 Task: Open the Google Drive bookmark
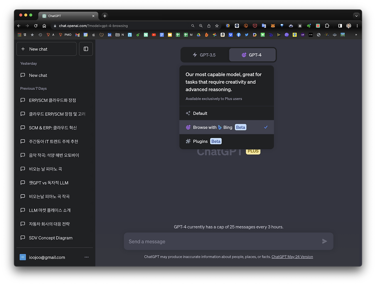[x=199, y=35]
